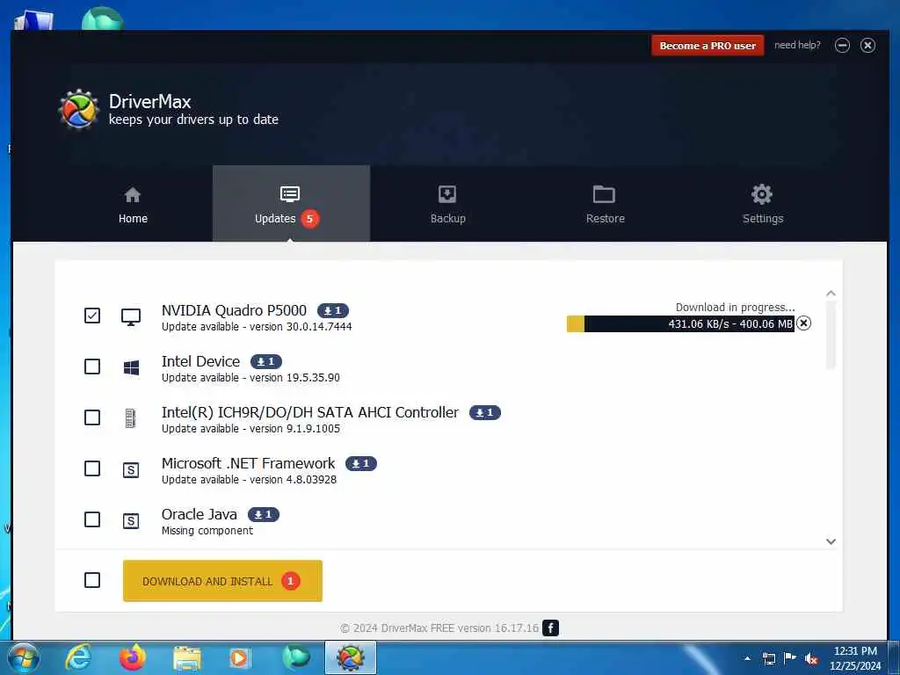Click the S icon for .NET Framework

coord(131,470)
